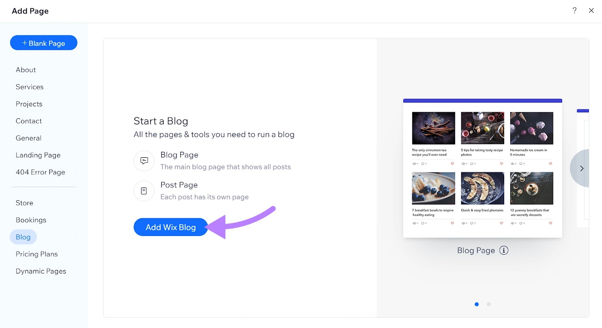Click 'All the pages & tools' subtitle text
The image size is (602, 328).
[x=214, y=135]
